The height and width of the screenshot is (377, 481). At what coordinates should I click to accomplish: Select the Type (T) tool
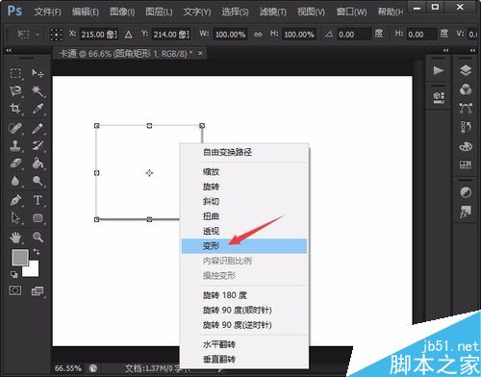(x=38, y=200)
